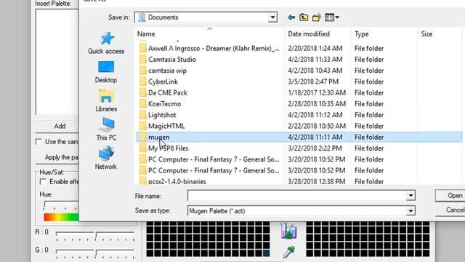Select the camtasia wip folder icon
Screen dimensions: 465x262
pyautogui.click(x=143, y=71)
